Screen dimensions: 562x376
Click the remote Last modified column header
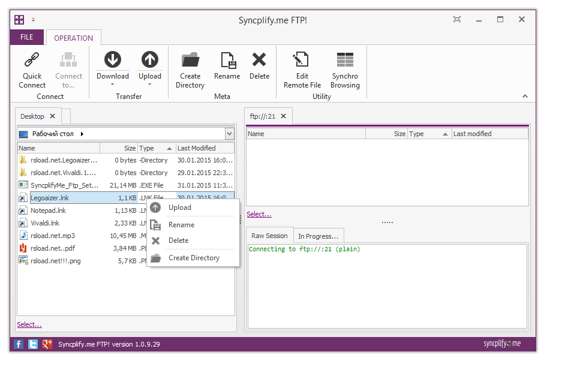(x=490, y=134)
